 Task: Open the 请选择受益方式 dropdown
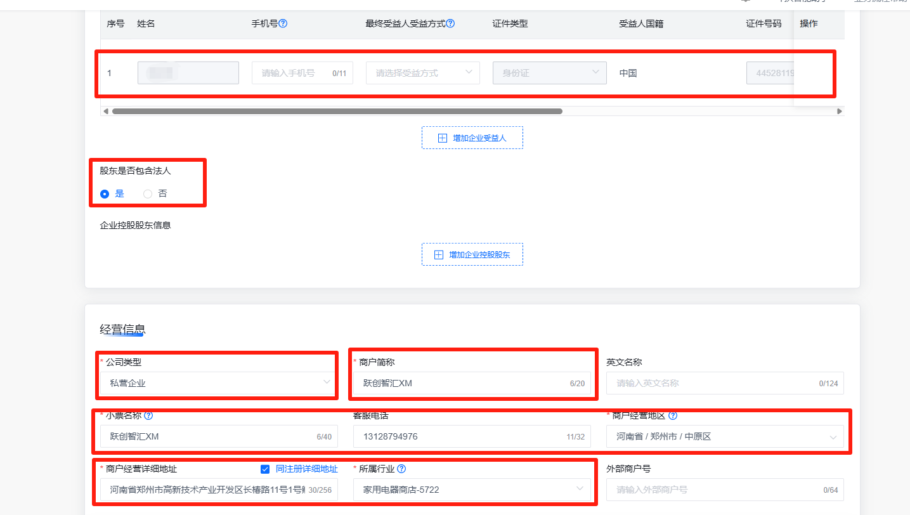(x=423, y=73)
